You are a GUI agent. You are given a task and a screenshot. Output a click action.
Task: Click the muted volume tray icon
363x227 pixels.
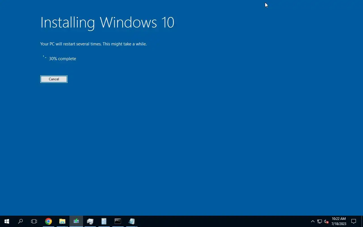point(326,221)
